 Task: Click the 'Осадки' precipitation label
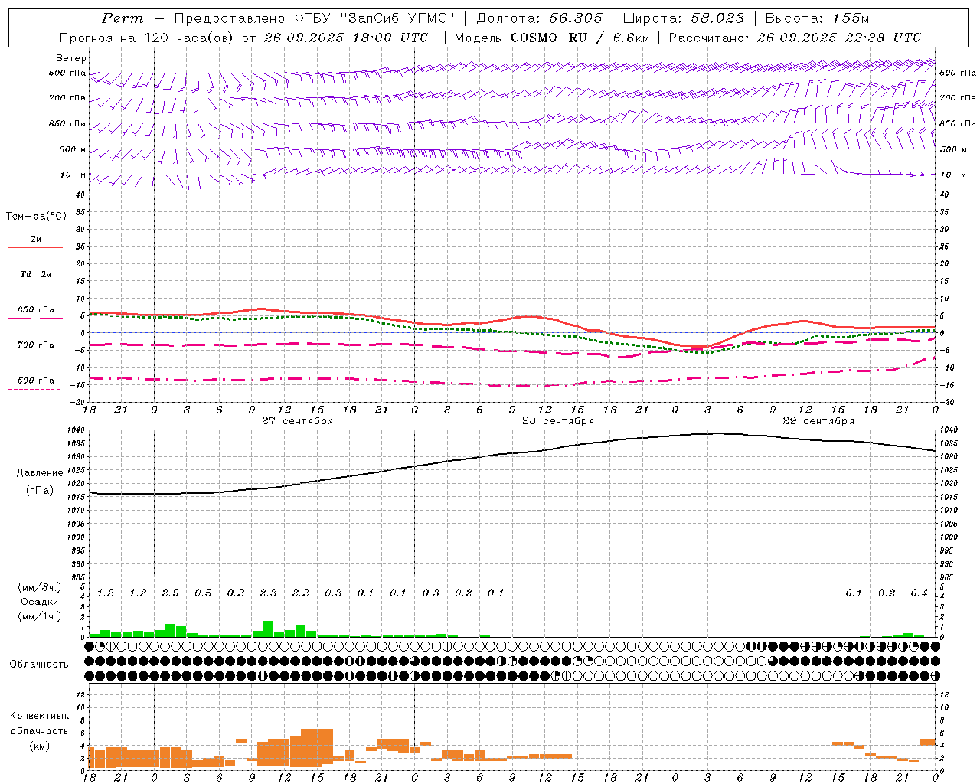click(40, 602)
